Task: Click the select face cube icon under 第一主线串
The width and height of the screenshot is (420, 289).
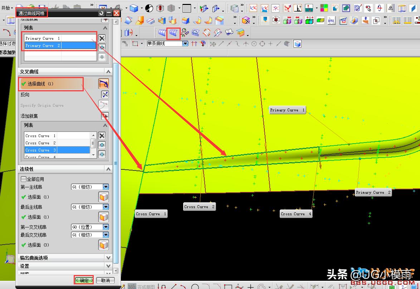Action: coord(104,197)
